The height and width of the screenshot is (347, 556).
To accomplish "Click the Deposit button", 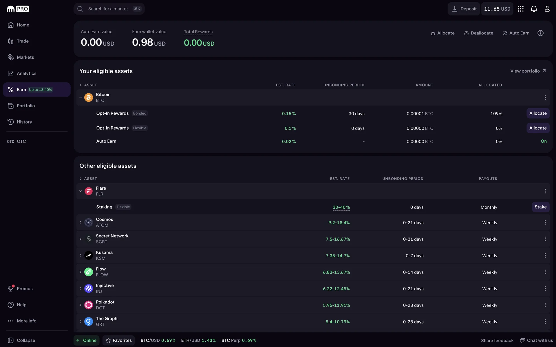I will (464, 9).
